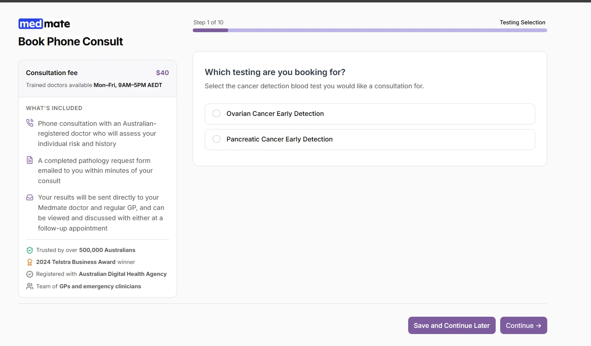Screen dimensions: 591x346
Task: Click the 'Which testing are you booking for?' heading
Action: pyautogui.click(x=275, y=72)
